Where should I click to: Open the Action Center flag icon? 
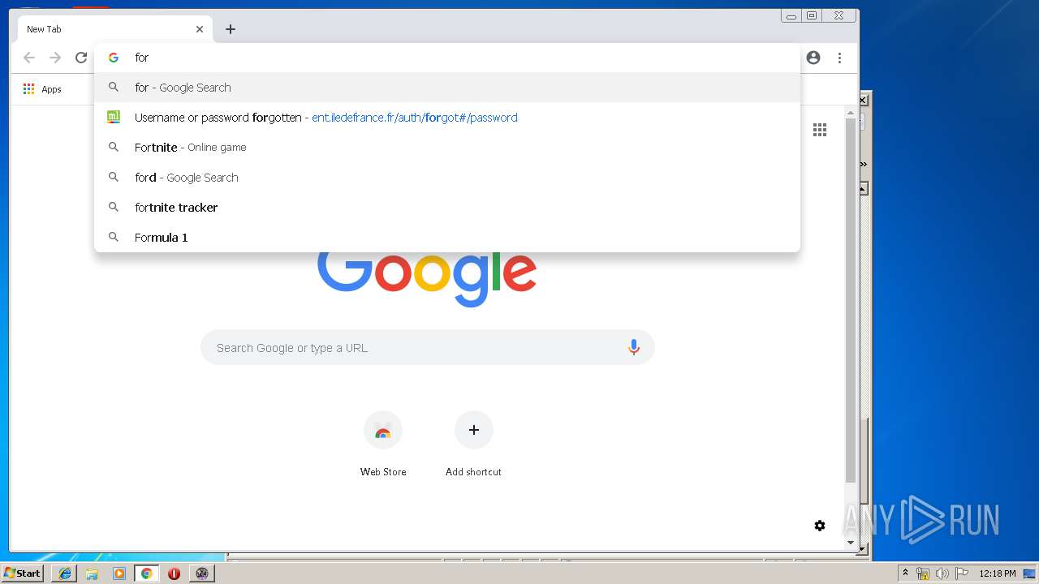click(962, 573)
